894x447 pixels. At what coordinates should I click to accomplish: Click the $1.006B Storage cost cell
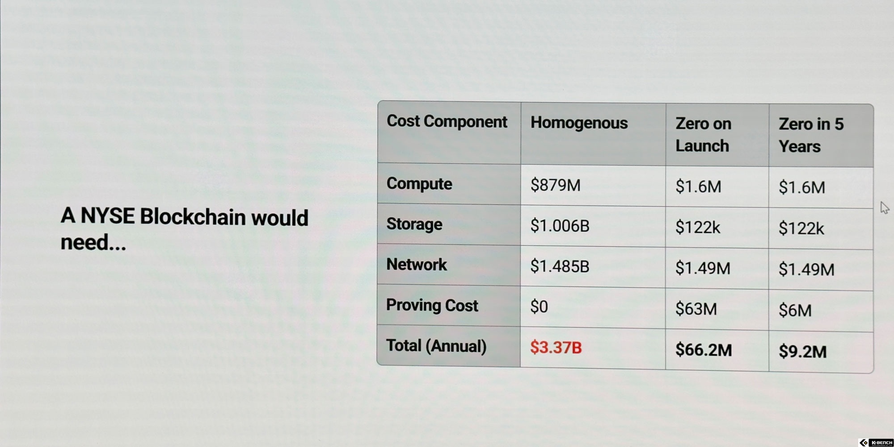[x=560, y=226]
